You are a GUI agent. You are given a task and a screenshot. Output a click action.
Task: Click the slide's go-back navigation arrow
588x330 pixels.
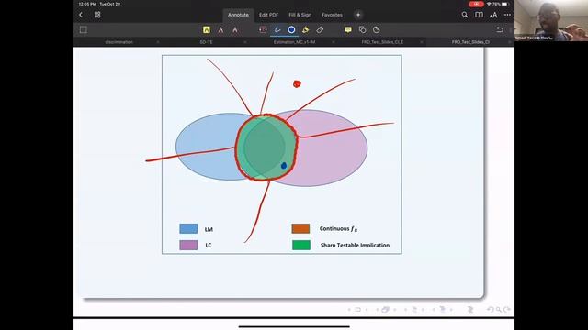(491, 310)
